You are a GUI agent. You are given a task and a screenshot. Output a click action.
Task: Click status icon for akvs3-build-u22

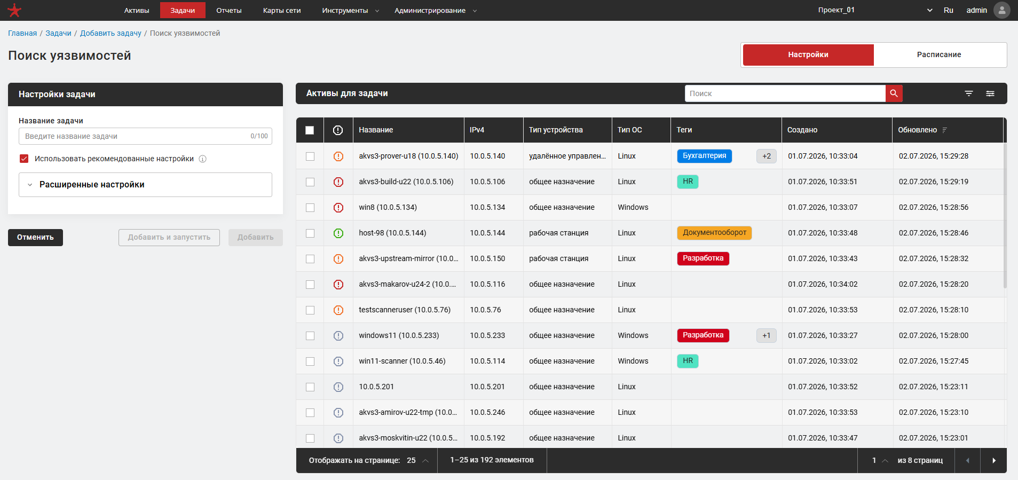pos(338,182)
